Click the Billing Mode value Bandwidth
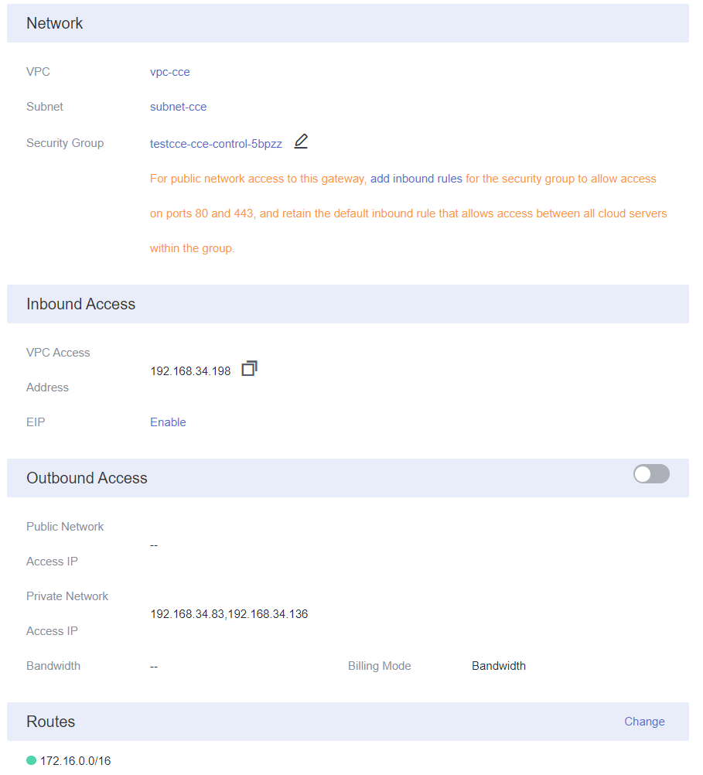Screen dimensions: 703x775 click(498, 665)
